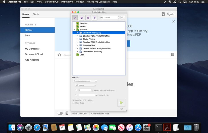Close the blue promo banner with X
This screenshot has width=208, height=133.
pos(173,21)
